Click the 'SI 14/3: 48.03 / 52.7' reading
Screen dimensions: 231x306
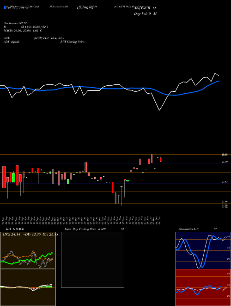click(x=35, y=27)
